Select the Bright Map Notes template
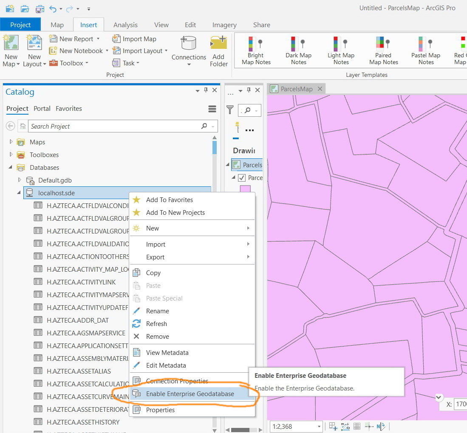Viewport: 467px width, 433px height. click(255, 50)
